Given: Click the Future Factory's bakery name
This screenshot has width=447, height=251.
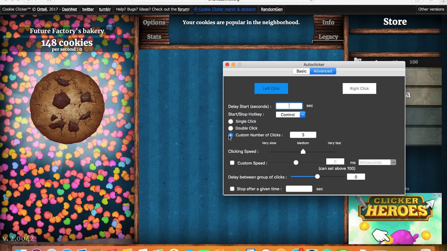Looking at the screenshot, I should (x=67, y=31).
